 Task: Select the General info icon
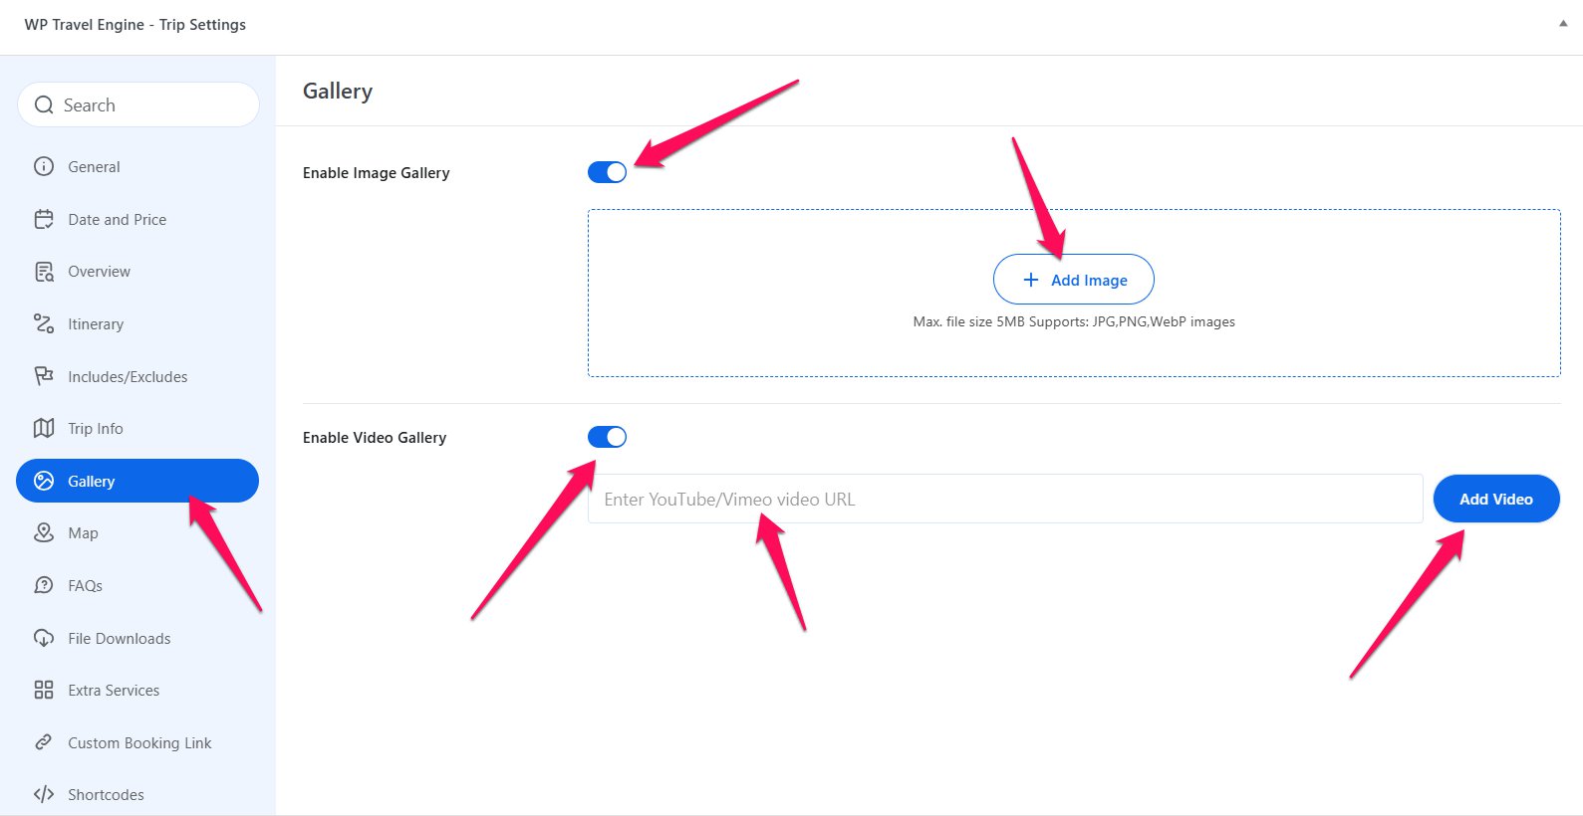[x=44, y=166]
